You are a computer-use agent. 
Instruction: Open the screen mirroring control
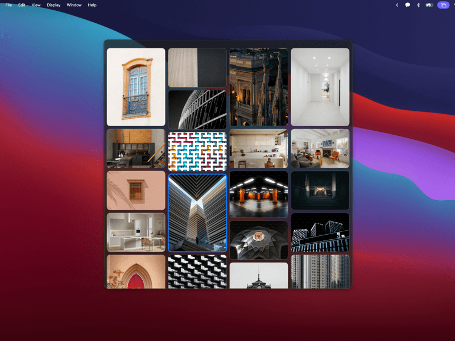click(444, 5)
